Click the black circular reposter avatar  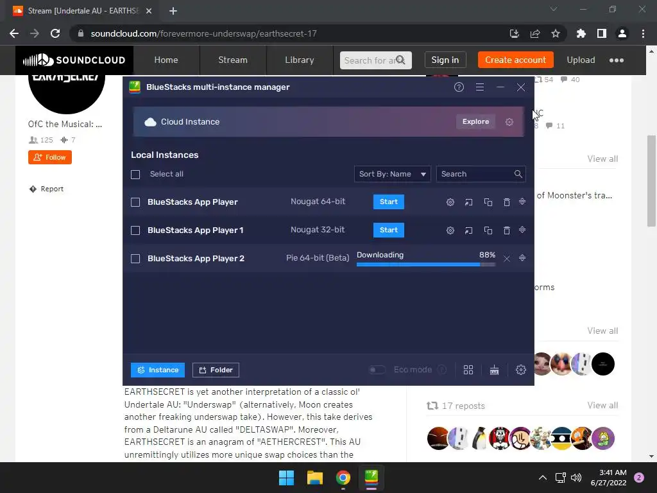point(603,364)
